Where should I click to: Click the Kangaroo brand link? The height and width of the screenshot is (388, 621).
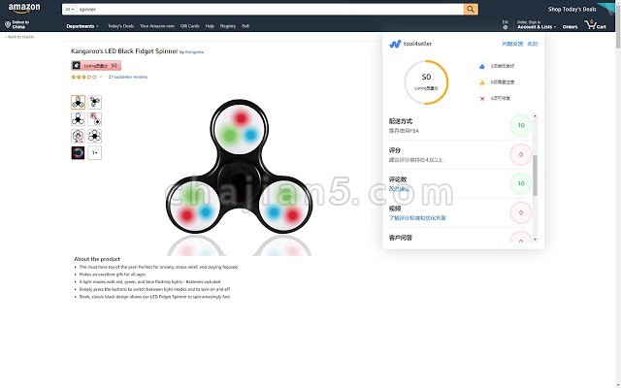194,51
